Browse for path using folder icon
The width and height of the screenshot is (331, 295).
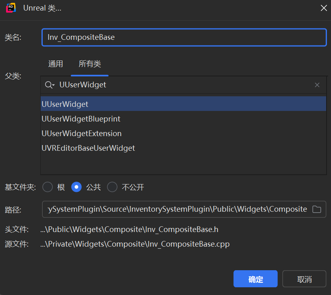coord(317,209)
